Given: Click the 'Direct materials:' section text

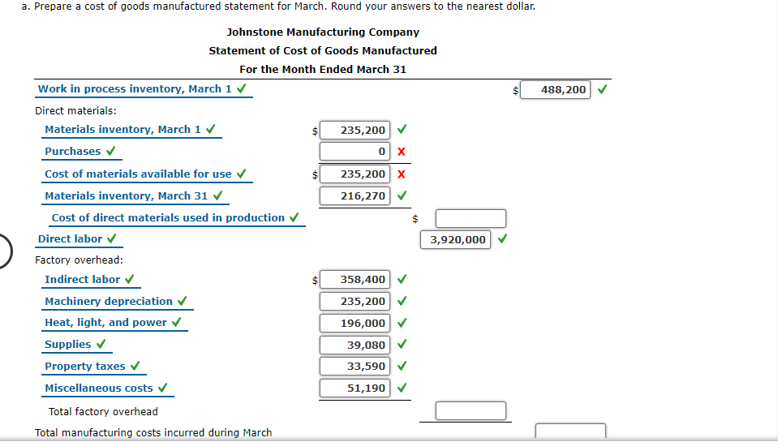Looking at the screenshot, I should click(x=76, y=110).
